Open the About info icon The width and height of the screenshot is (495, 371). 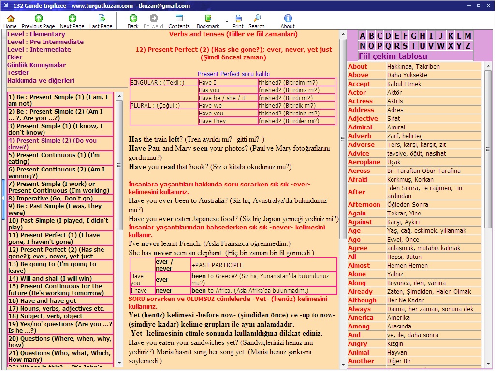[288, 19]
